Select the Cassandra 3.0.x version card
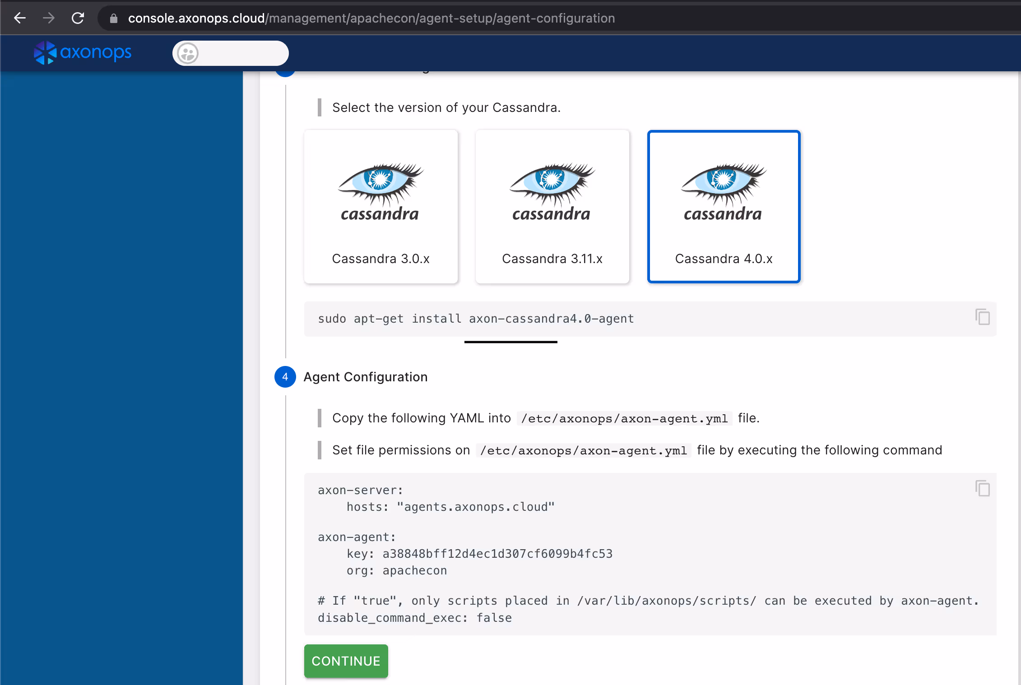This screenshot has width=1021, height=685. [x=381, y=207]
